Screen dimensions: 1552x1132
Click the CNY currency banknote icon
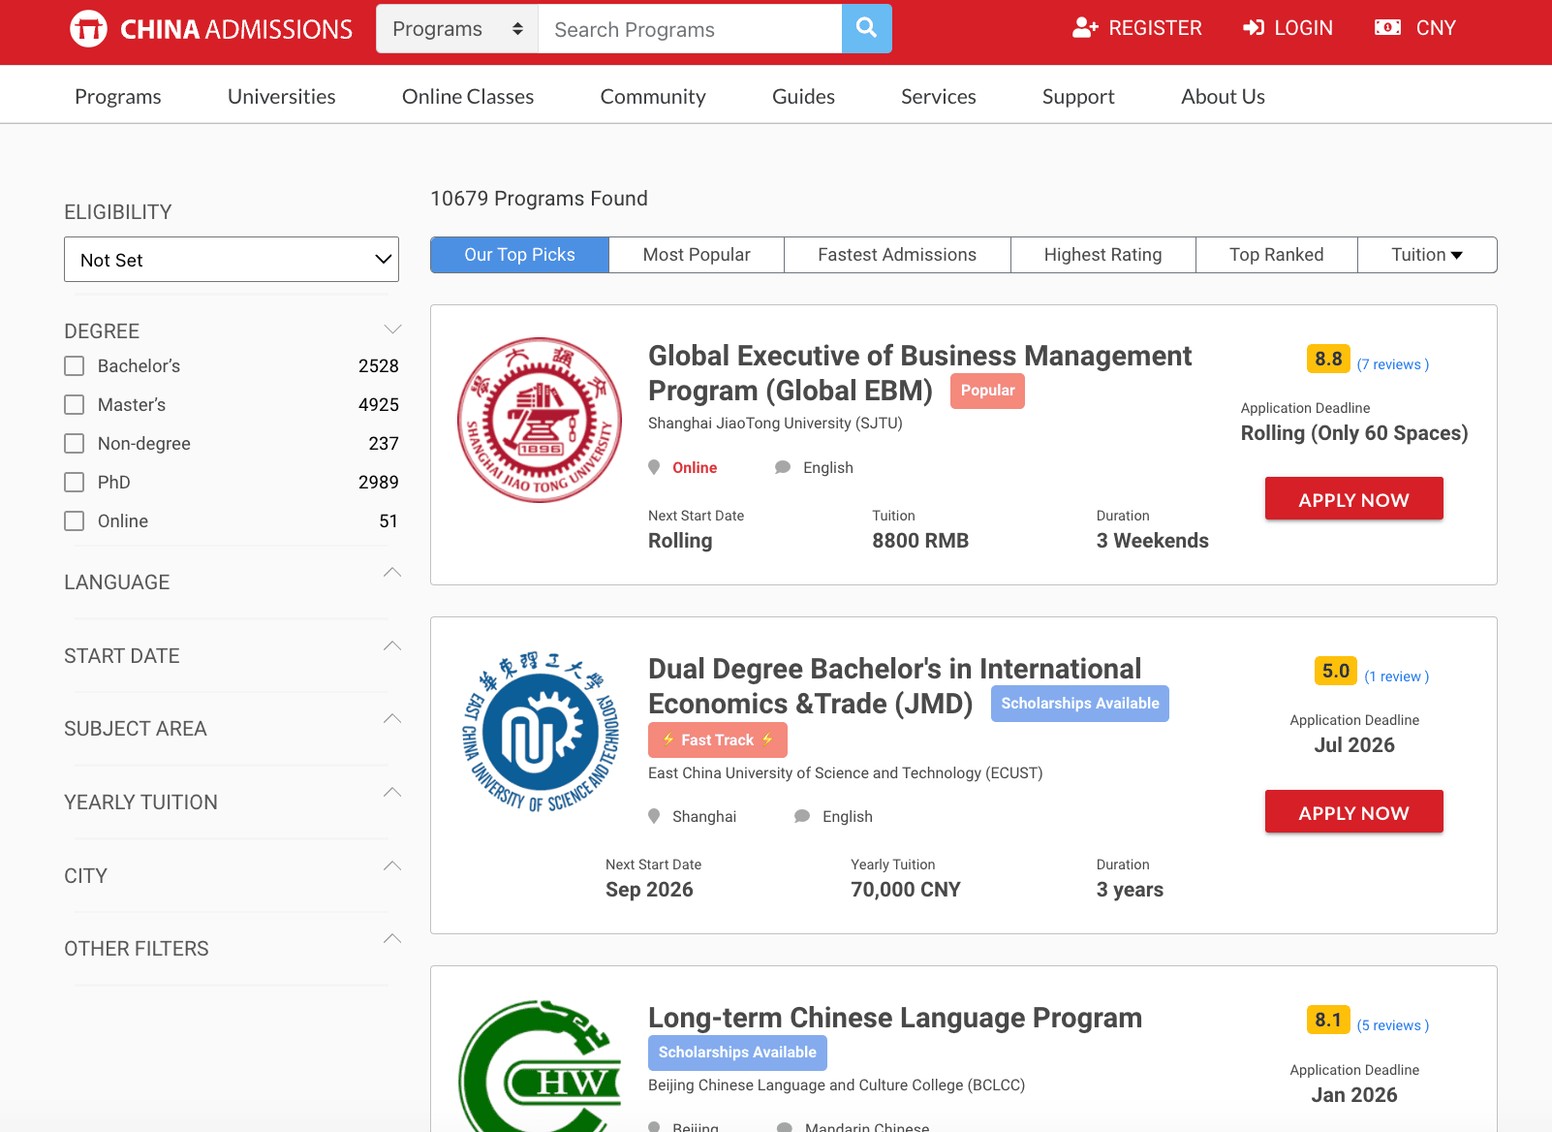1387,28
